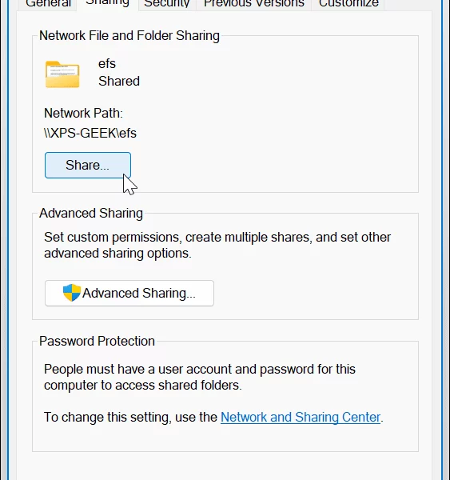Click the efs folder icon
Viewport: 450px width, 480px height.
click(x=62, y=74)
